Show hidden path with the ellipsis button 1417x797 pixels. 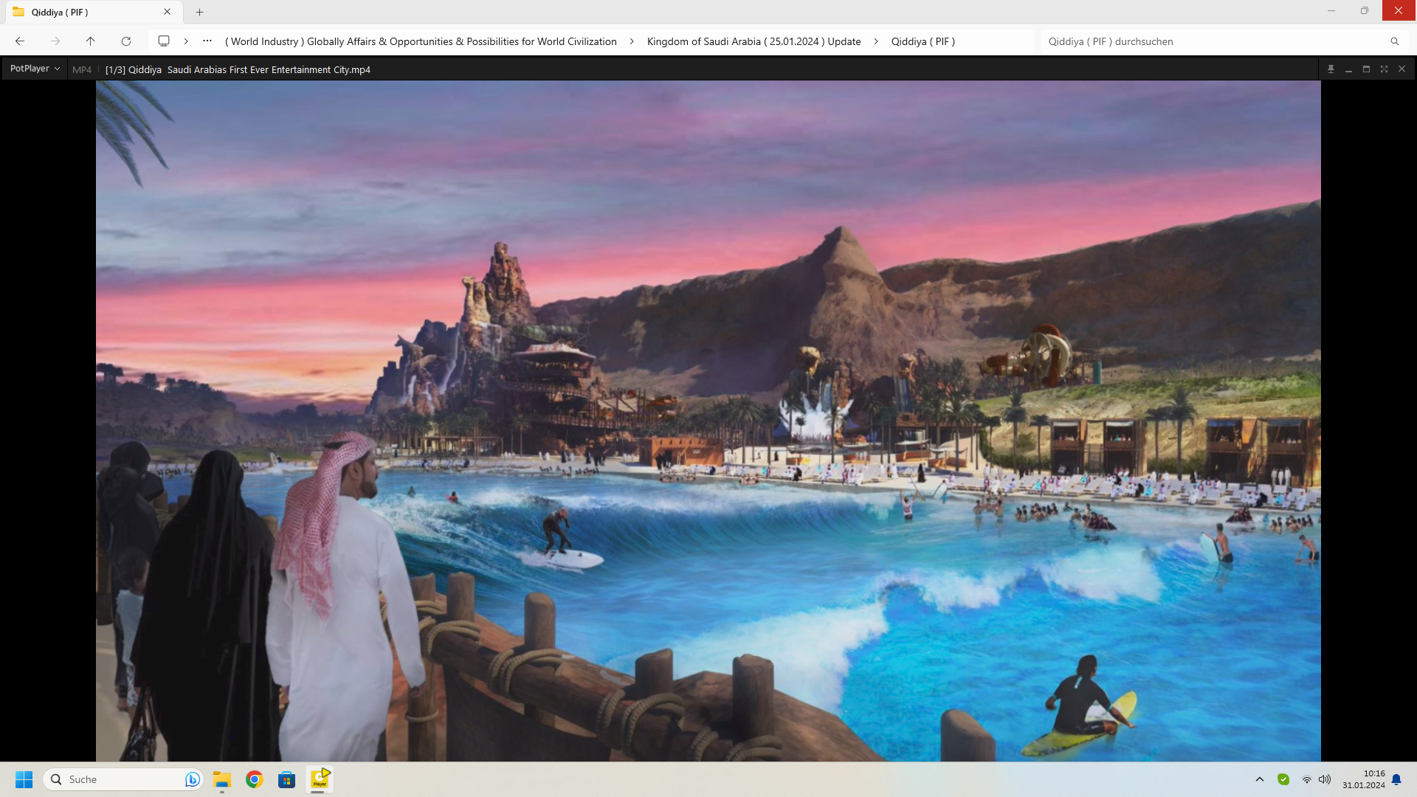[207, 41]
